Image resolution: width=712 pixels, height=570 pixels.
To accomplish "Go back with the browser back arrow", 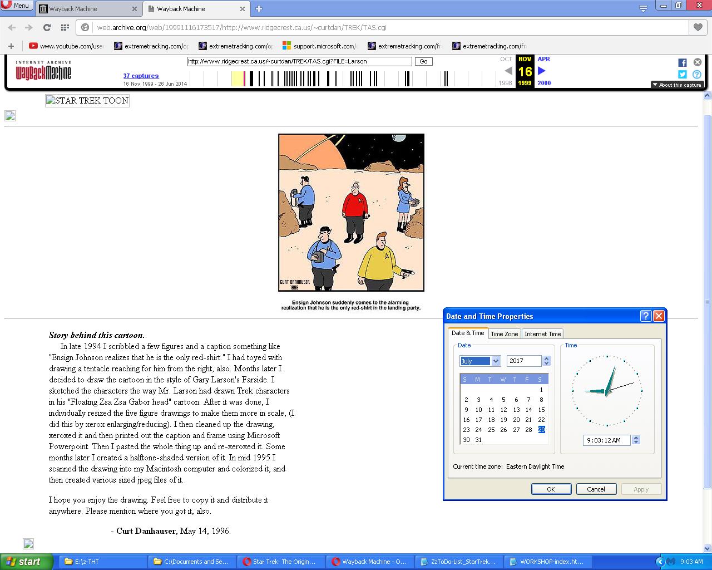I will (x=12, y=27).
